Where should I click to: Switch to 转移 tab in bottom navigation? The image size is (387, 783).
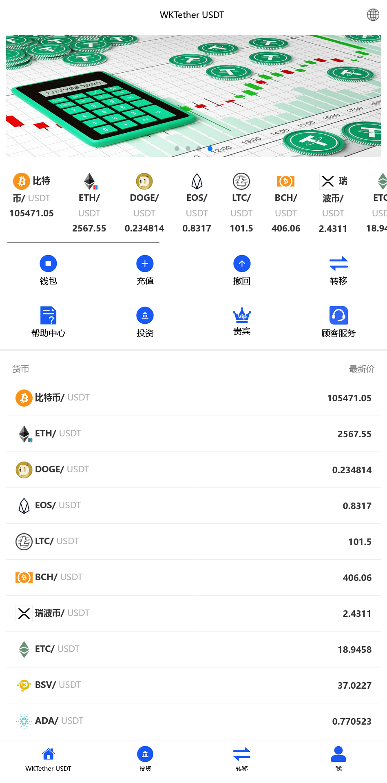click(x=242, y=759)
